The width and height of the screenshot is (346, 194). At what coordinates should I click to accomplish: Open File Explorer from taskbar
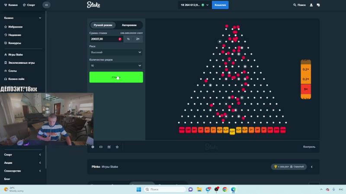tap(199, 189)
